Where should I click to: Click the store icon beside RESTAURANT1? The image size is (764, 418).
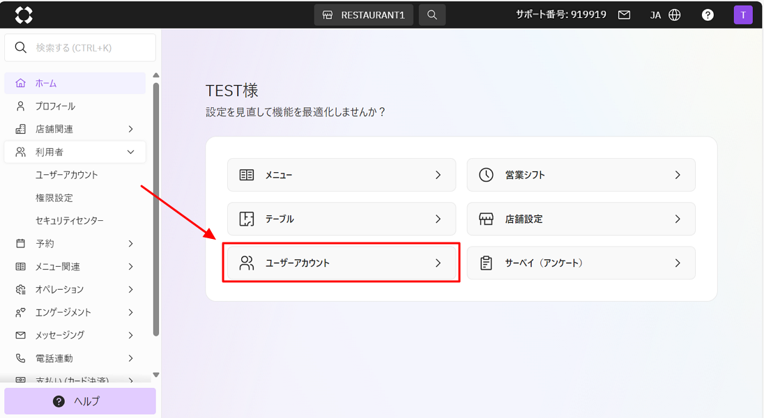tap(328, 15)
